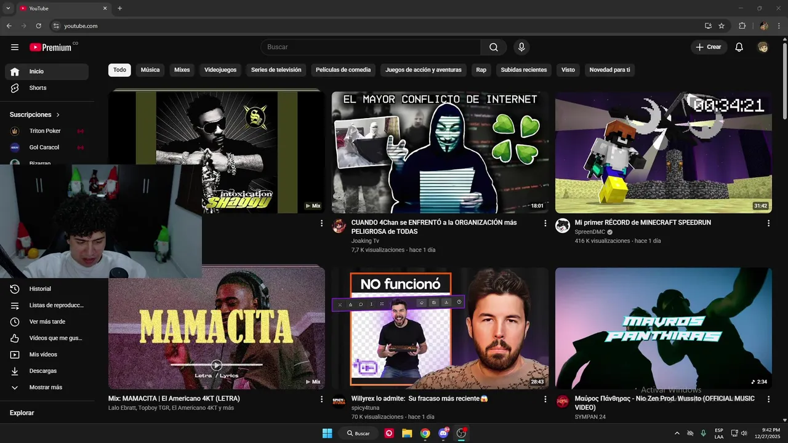Open Descargas in the sidebar

[x=47, y=371]
